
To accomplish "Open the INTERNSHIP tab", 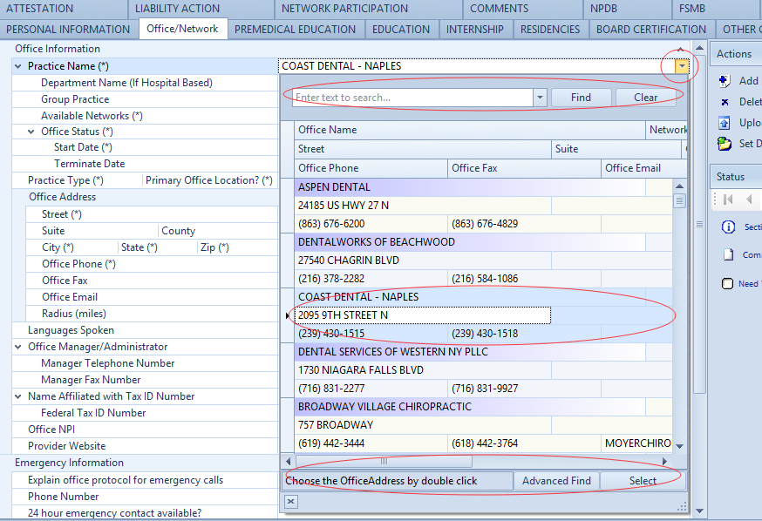I will tap(475, 30).
